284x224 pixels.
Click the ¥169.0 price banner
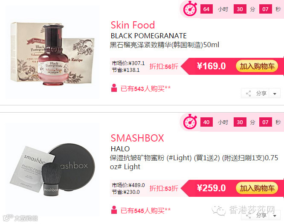(x=211, y=66)
